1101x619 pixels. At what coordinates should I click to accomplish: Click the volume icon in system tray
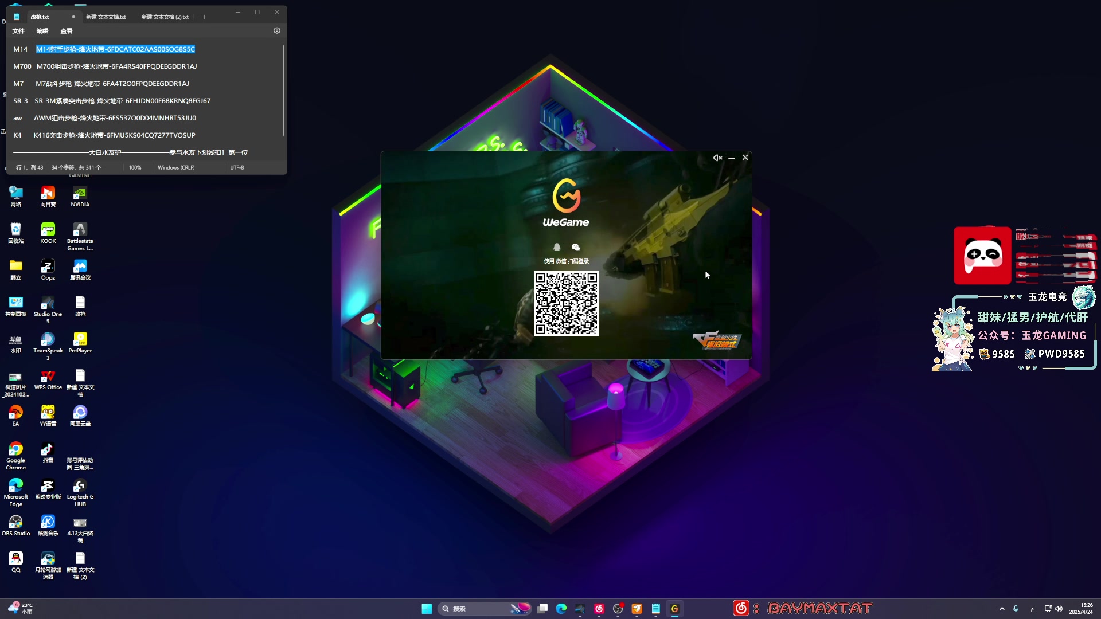pos(1059,609)
